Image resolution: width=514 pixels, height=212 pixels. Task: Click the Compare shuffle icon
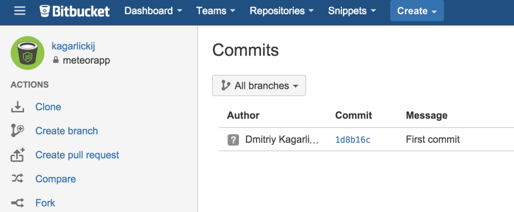(x=18, y=179)
